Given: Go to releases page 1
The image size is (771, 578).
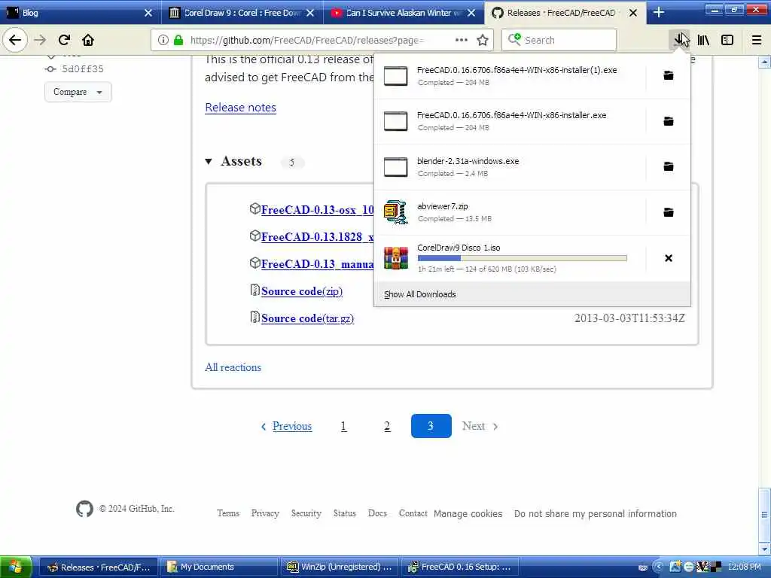Looking at the screenshot, I should pyautogui.click(x=343, y=426).
